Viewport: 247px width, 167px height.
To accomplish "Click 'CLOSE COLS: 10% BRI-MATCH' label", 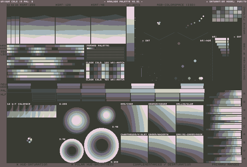I will pyautogui.click(x=105, y=63).
